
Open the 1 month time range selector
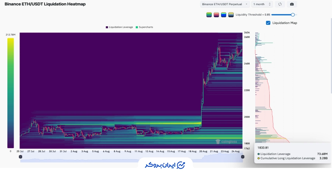(x=262, y=4)
